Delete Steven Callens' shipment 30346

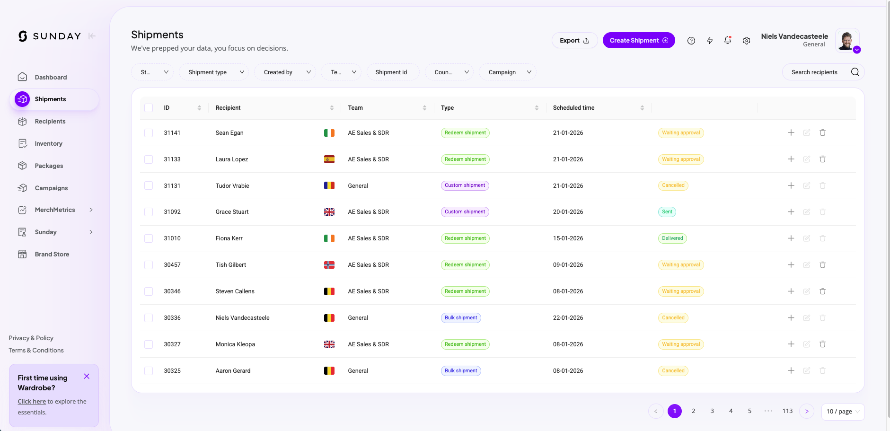coord(823,291)
